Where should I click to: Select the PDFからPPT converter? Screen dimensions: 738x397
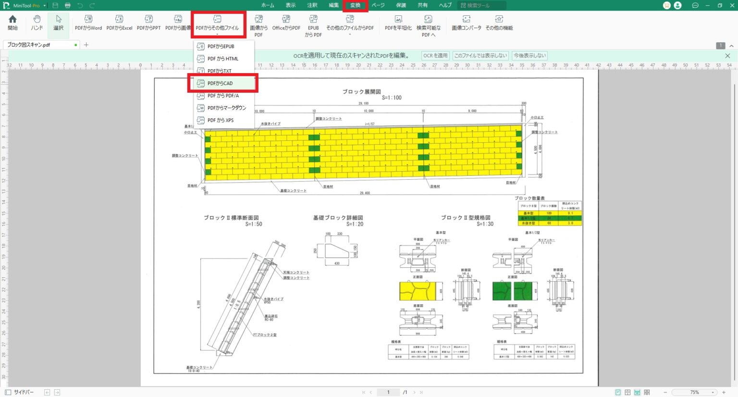coord(148,22)
